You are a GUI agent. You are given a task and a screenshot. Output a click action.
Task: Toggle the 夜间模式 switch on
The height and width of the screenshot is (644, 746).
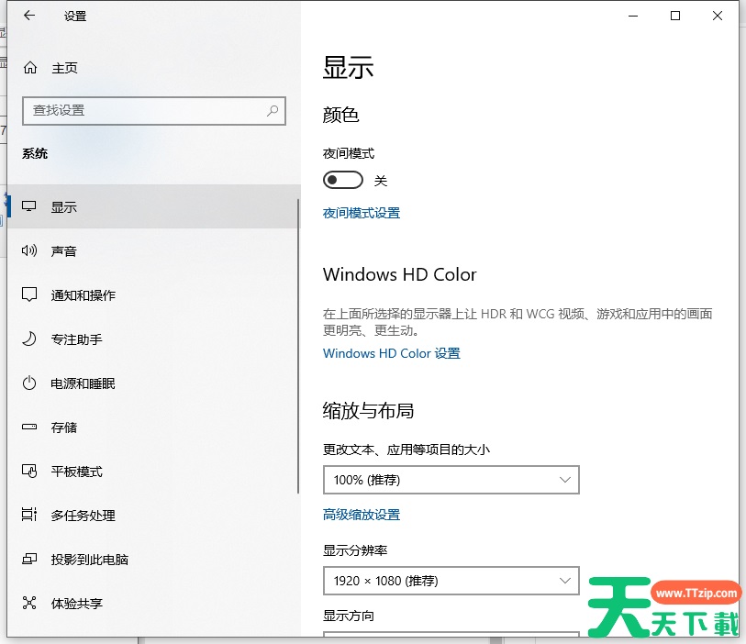click(343, 180)
